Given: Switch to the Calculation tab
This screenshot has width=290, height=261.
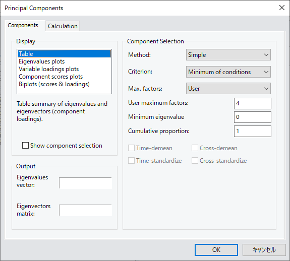Looking at the screenshot, I should pos(63,26).
